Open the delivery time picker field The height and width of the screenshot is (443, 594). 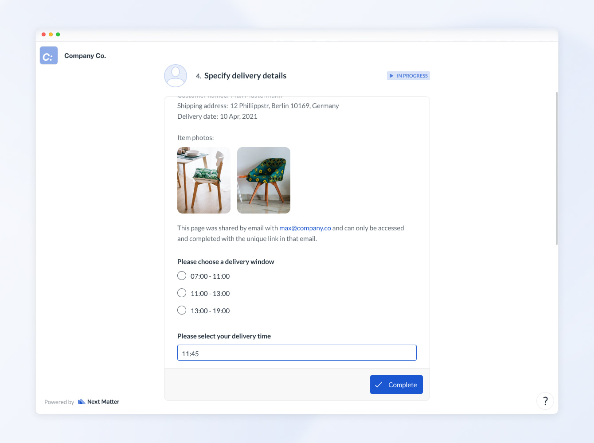tap(297, 353)
